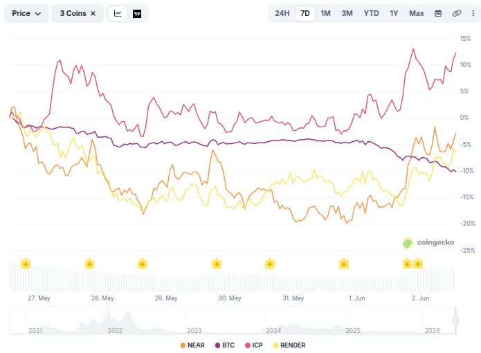The height and width of the screenshot is (353, 481).
Task: Toggle NEAR series in the legend
Action: click(192, 345)
